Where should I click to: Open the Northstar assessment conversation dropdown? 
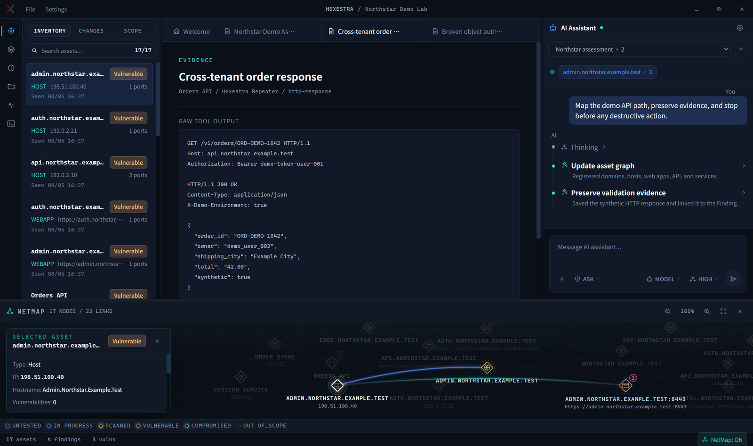click(640, 49)
